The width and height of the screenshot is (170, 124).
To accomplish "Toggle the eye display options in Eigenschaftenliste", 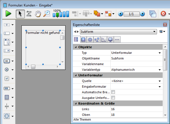I will coord(162,32).
